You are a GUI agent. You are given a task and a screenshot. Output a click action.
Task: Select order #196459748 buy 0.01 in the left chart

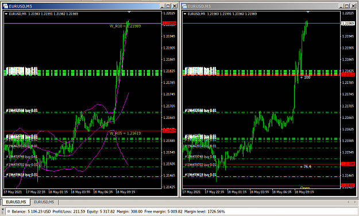tap(22, 157)
